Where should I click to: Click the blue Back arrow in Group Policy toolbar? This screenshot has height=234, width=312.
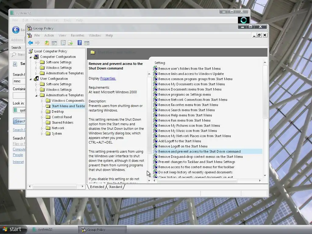pyautogui.click(x=30, y=43)
